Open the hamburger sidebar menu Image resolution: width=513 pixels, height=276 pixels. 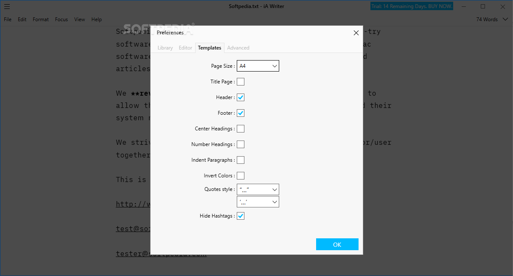[7, 6]
